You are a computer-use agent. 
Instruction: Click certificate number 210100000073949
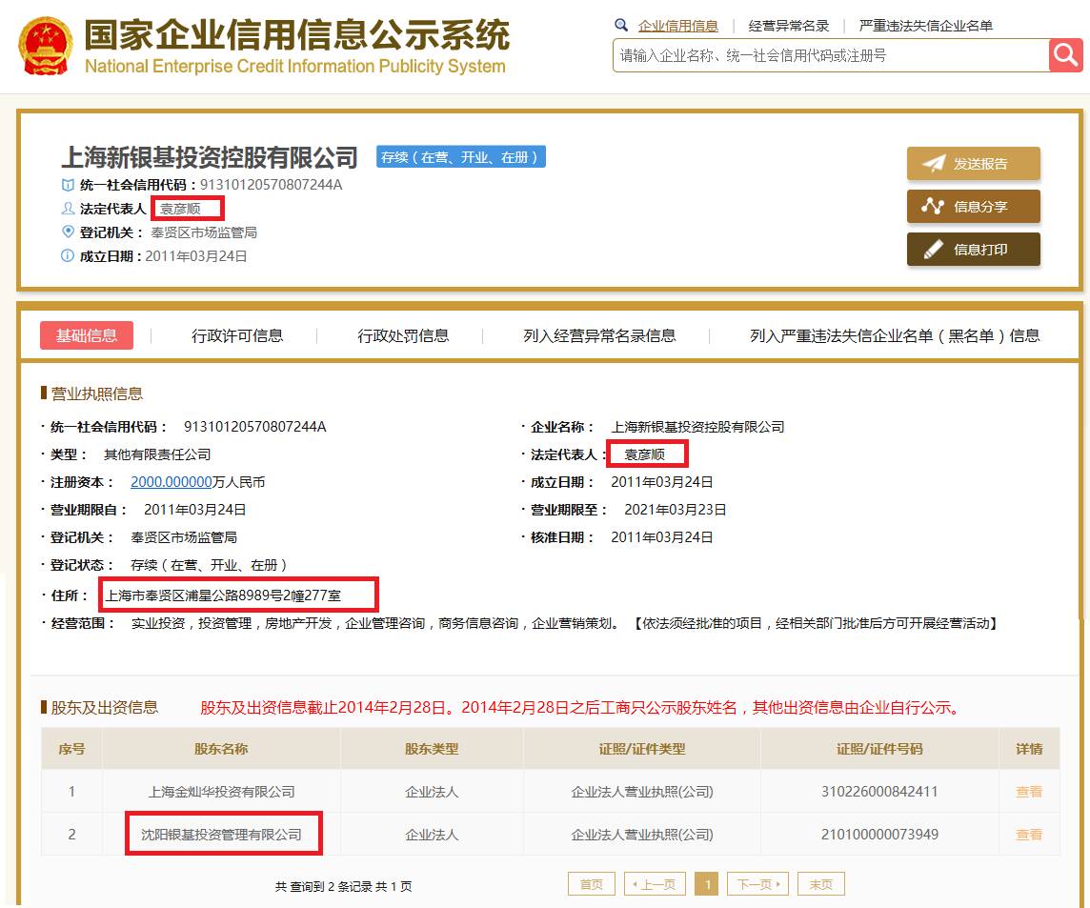879,835
